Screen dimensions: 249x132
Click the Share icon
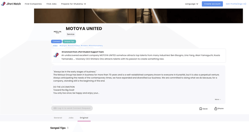pos(216,108)
